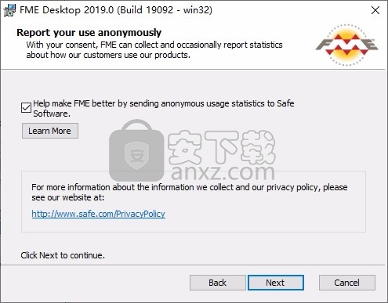Image resolution: width=388 pixels, height=303 pixels.
Task: Click the FME Desktop 2019.0 title bar text
Action: click(116, 10)
